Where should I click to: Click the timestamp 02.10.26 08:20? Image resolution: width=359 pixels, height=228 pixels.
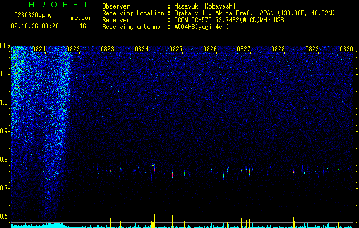[35, 26]
